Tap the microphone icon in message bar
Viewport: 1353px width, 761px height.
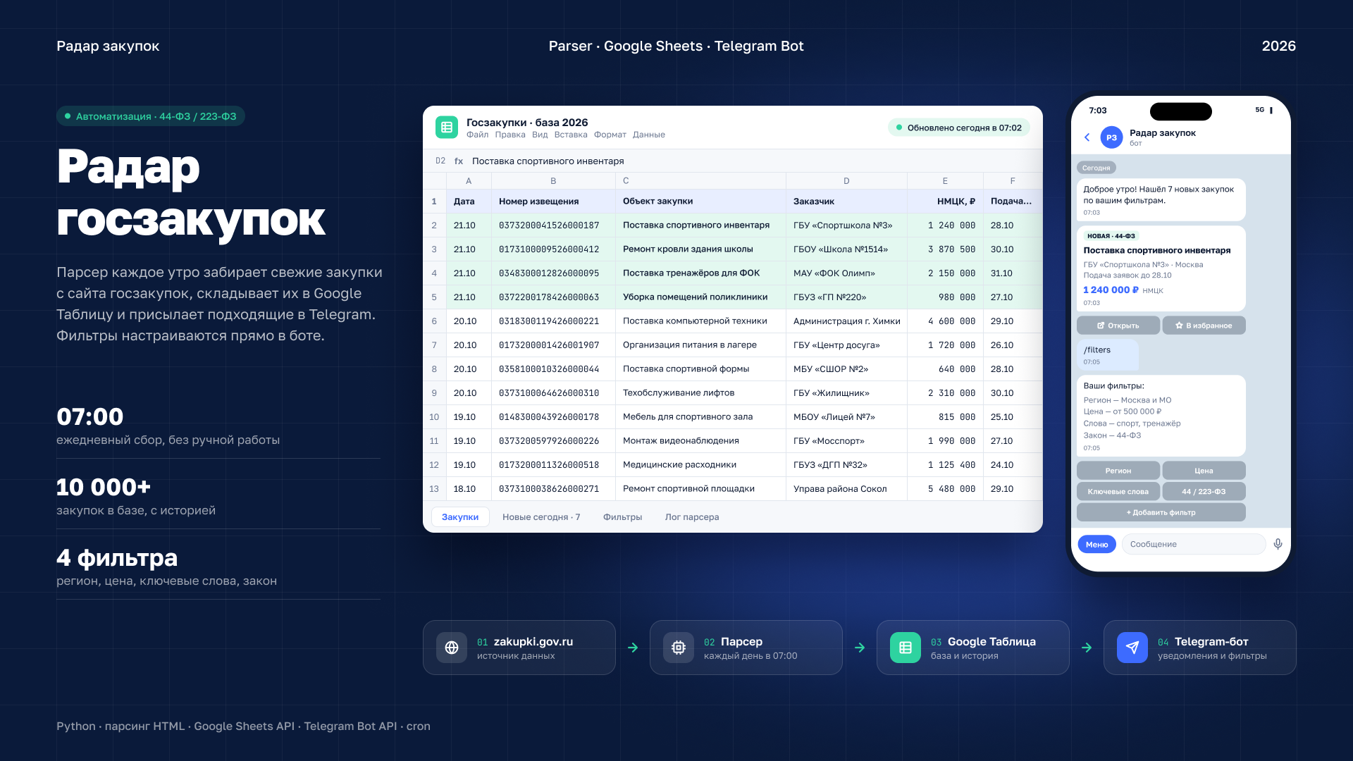point(1278,544)
